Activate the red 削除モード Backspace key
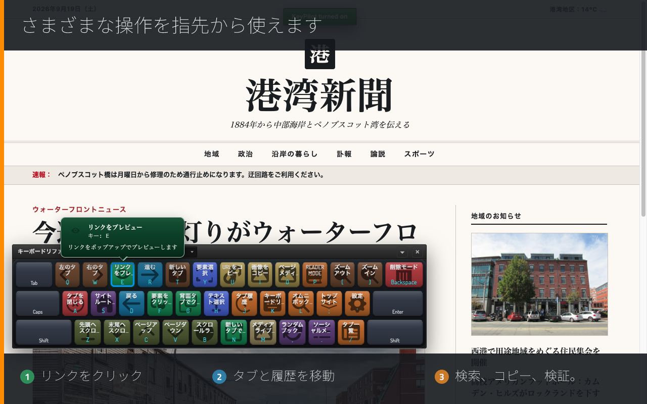Screen dimensions: 647x404 coord(404,275)
